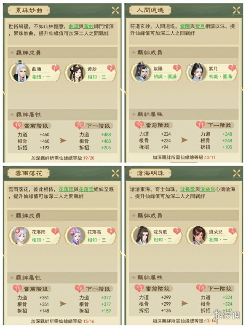The height and width of the screenshot is (328, 246).
Task: Close the 雪雨落花 bond panel
Action: [115, 173]
